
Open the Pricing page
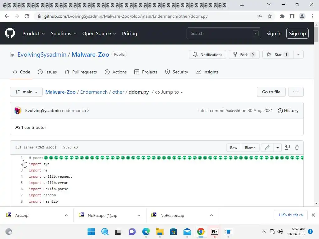[x=129, y=33]
